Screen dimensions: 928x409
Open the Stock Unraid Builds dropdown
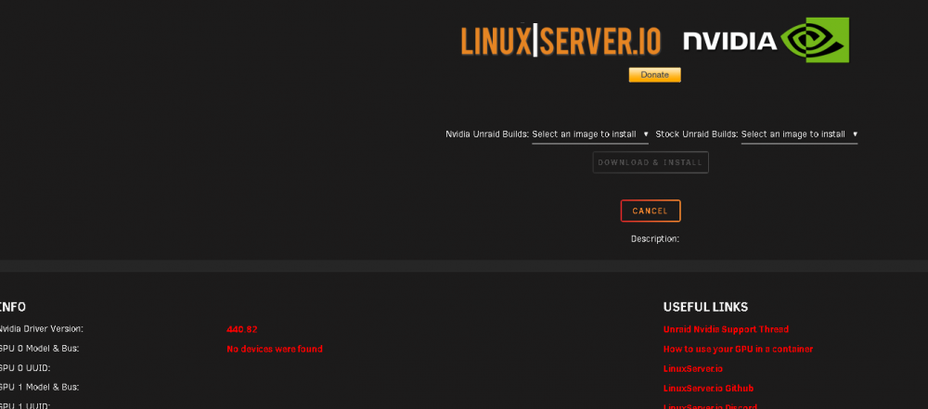click(x=800, y=134)
